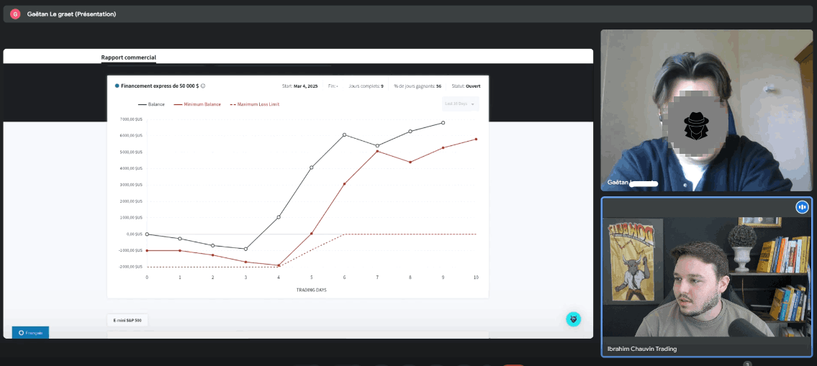Viewport: 817px width, 366px height.
Task: Toggle the Maximum Loss Limit legend series
Action: 255,104
